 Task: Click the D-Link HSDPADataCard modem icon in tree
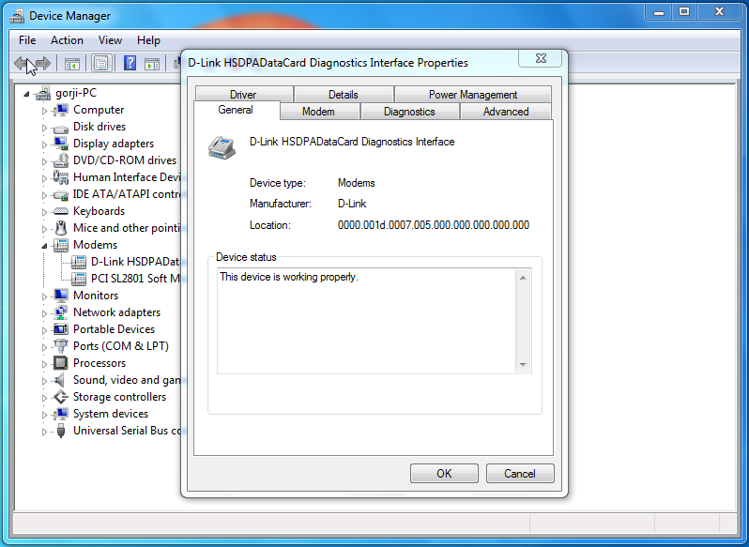tap(78, 262)
